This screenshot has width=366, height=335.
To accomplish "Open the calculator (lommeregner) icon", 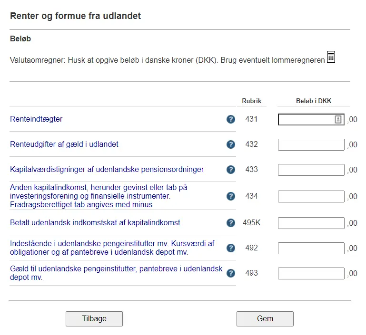I will tap(331, 57).
